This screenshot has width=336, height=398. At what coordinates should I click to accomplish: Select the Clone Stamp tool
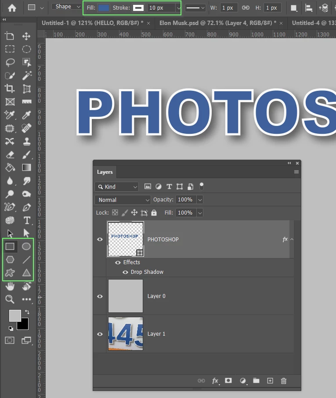(26, 141)
